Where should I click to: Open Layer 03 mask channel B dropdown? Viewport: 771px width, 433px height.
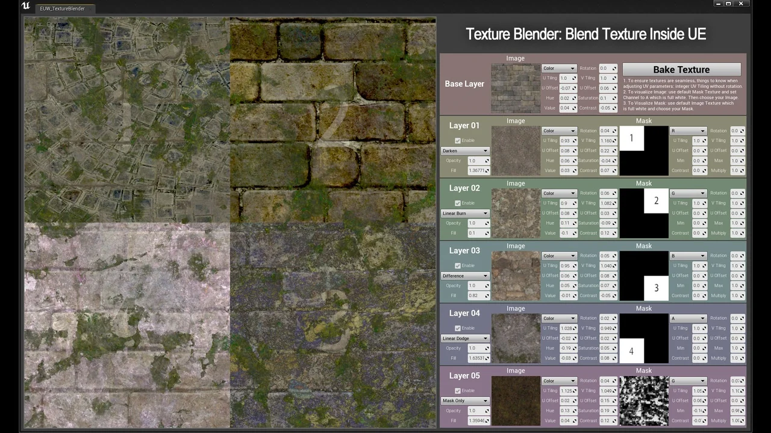point(688,256)
